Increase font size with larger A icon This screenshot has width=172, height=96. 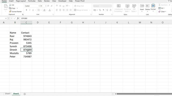click(x=48, y=6)
